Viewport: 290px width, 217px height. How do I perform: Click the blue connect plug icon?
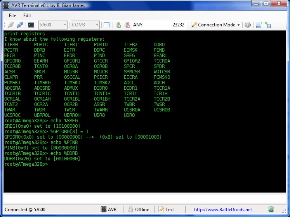pos(19,25)
